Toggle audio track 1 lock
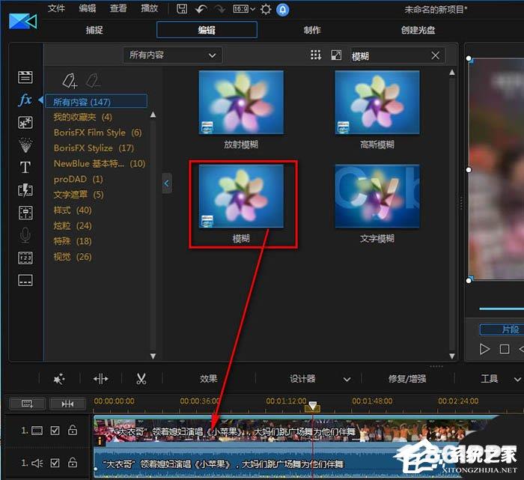 point(73,462)
